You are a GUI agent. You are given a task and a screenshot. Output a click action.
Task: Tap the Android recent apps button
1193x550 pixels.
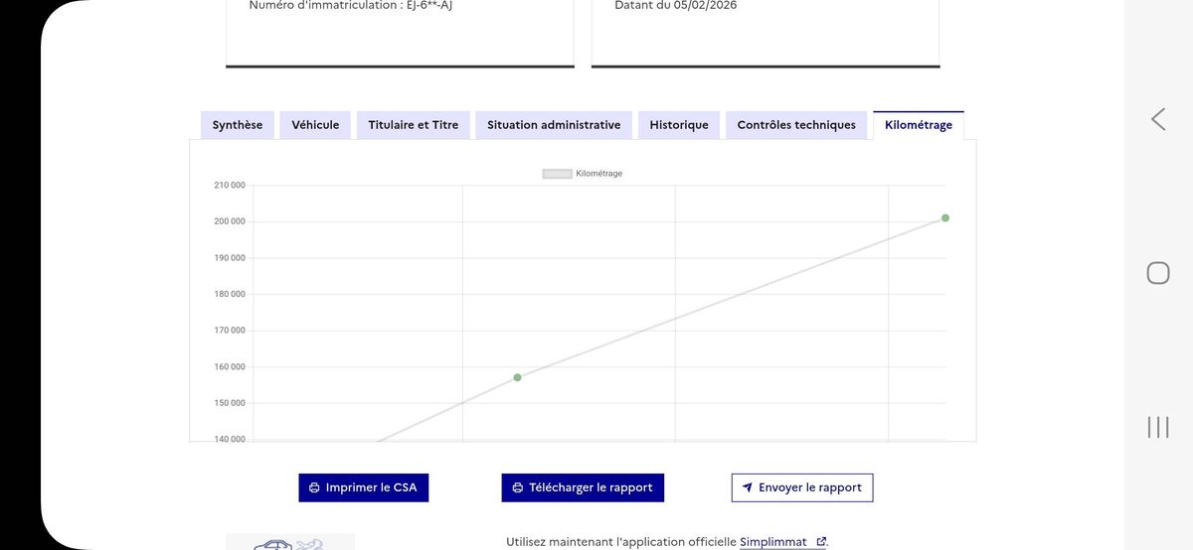tap(1158, 427)
